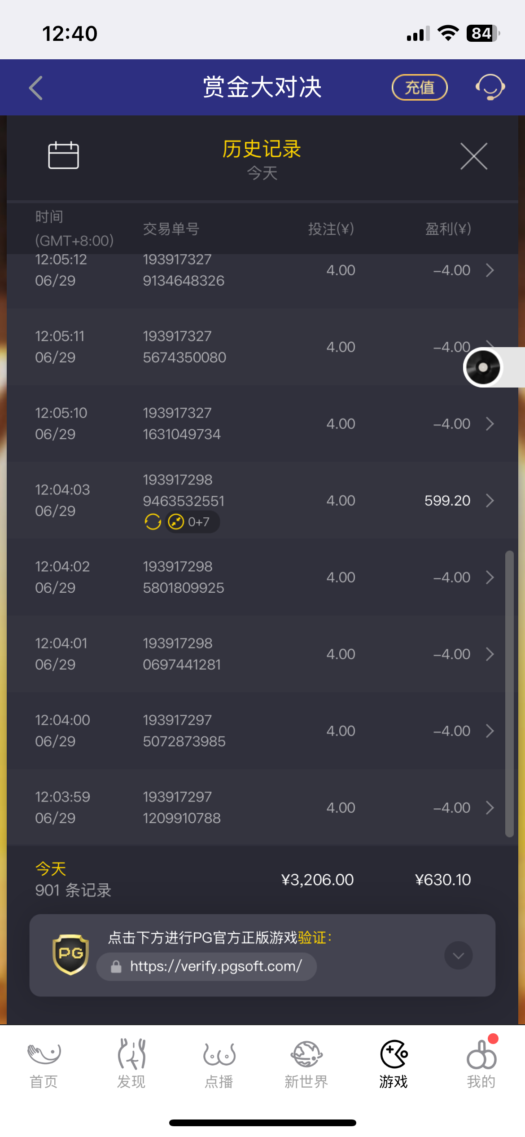
Task: Switch to the 发现 discover tab
Action: click(x=131, y=1063)
